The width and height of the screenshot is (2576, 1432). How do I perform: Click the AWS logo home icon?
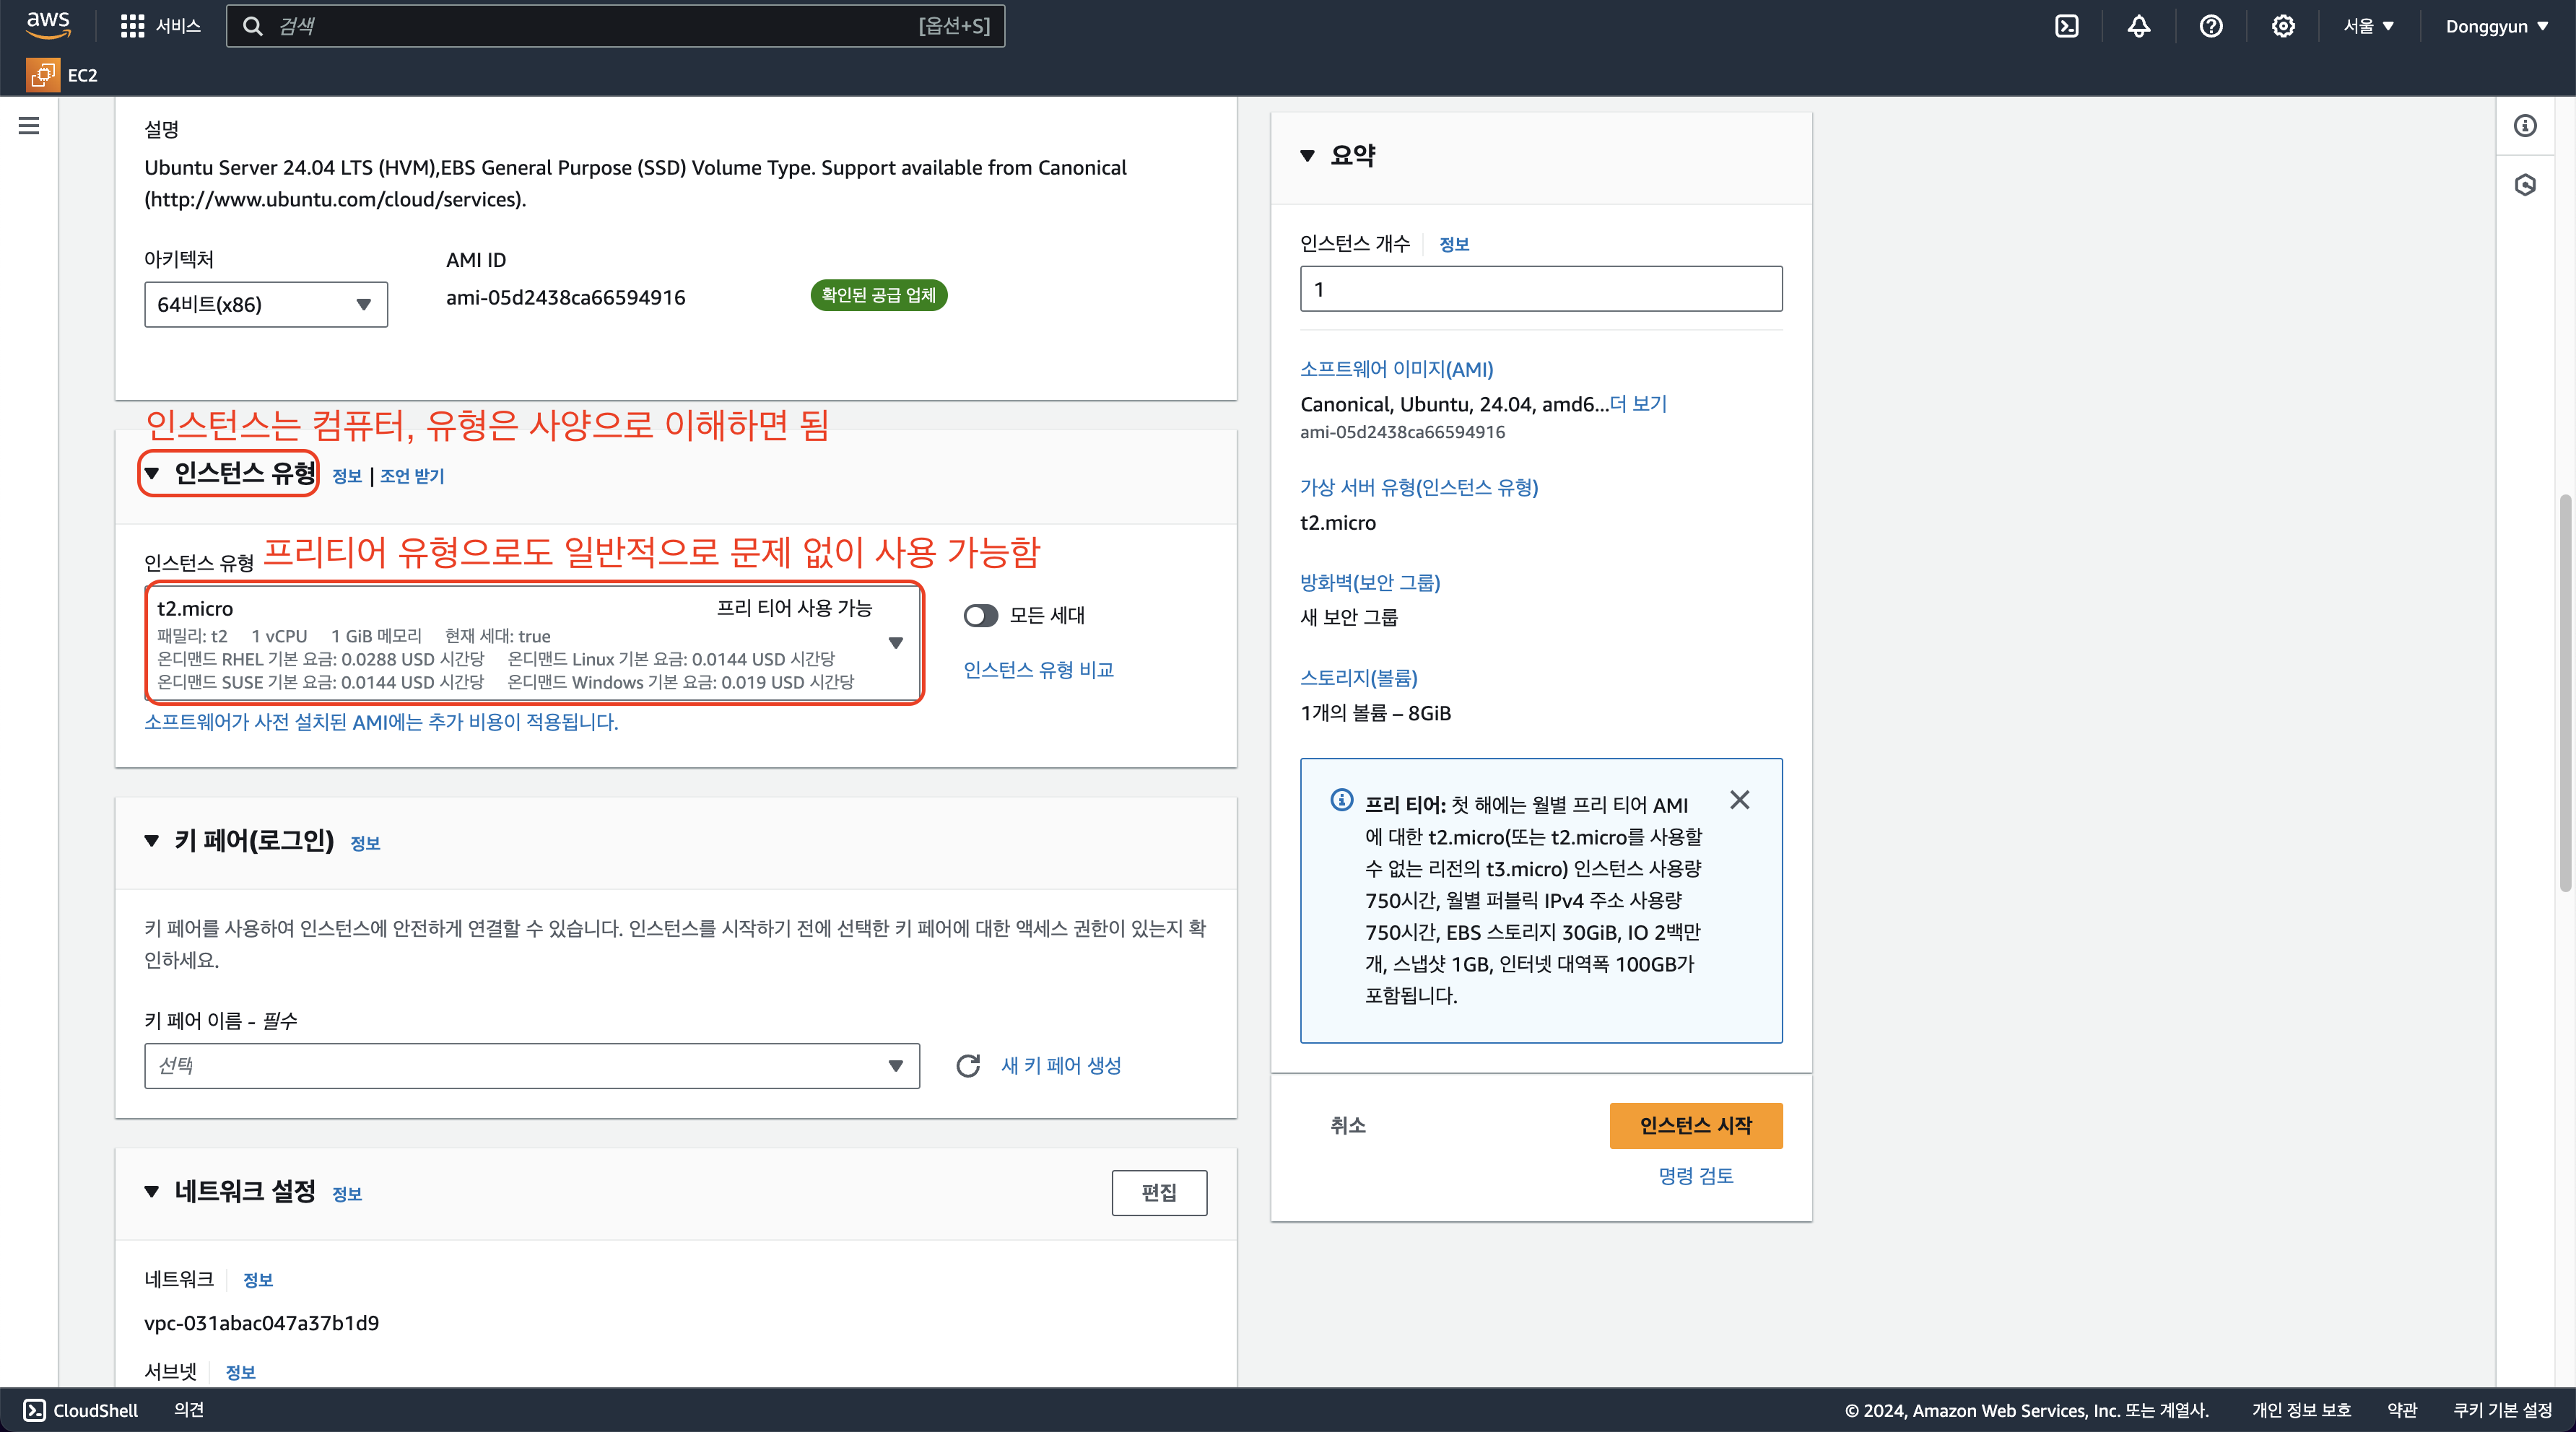[47, 24]
